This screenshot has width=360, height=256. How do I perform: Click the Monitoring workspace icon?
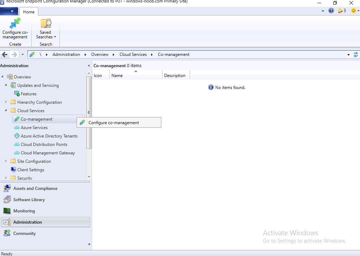click(x=7, y=211)
